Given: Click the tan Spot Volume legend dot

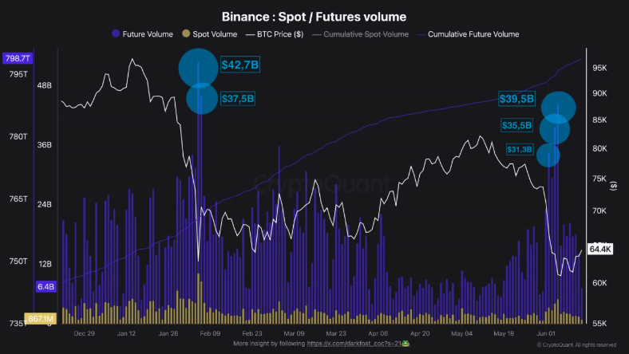Looking at the screenshot, I should click(186, 33).
